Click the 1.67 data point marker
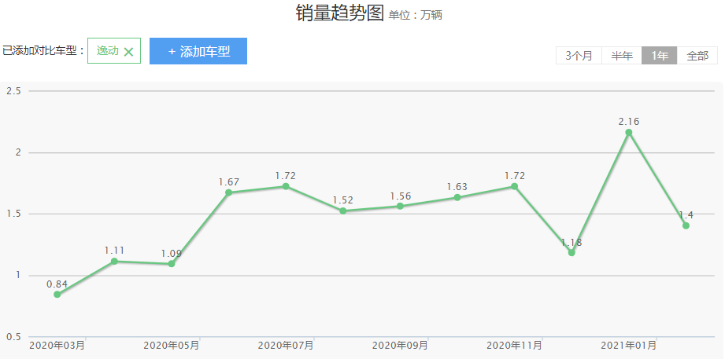 point(228,192)
